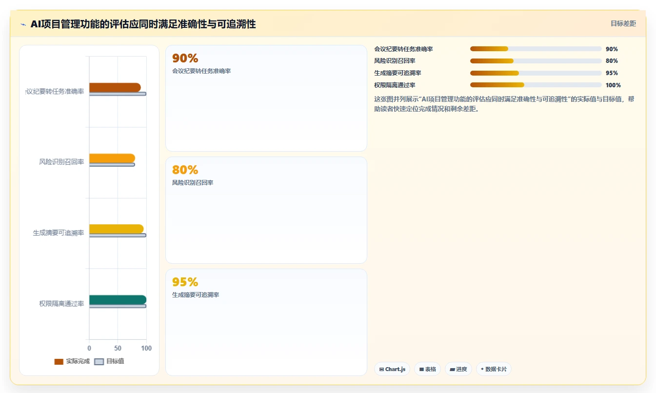Click the page title about AI项目管理功能
This screenshot has height=393, width=656.
143,24
